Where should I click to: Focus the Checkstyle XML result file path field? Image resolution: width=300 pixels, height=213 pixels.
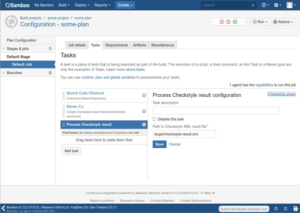tap(184, 134)
